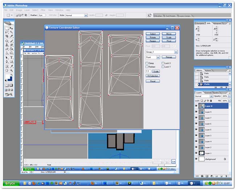Viewport: 236px width, 190px height.
Task: Select the Rectangular Marquee tool
Action: coord(7,28)
